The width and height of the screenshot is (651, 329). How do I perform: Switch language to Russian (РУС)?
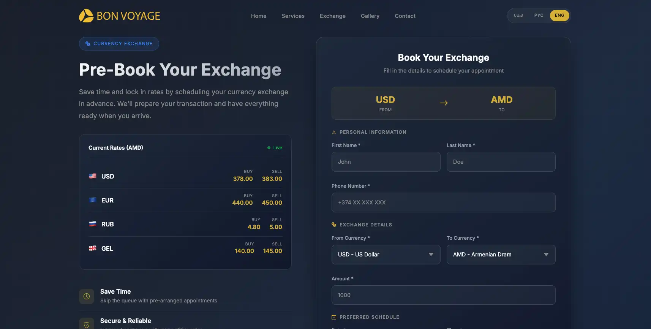click(x=539, y=15)
